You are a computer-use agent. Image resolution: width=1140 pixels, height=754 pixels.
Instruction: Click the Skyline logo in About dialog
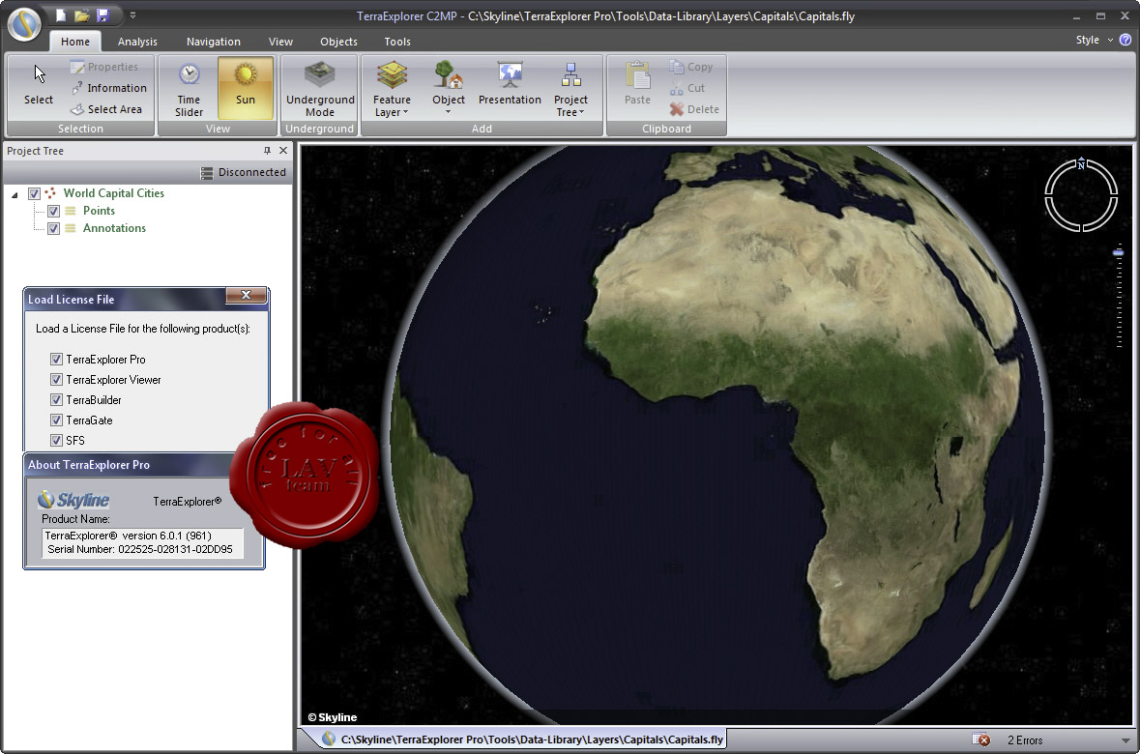point(73,500)
